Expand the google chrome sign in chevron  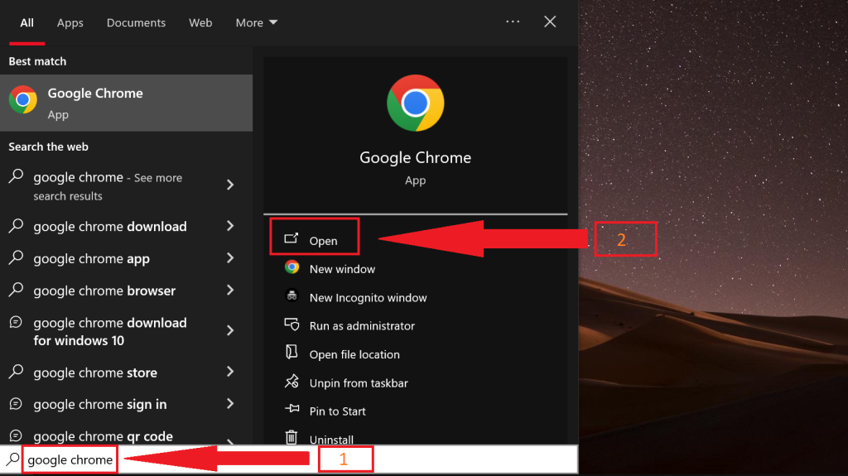pyautogui.click(x=230, y=403)
